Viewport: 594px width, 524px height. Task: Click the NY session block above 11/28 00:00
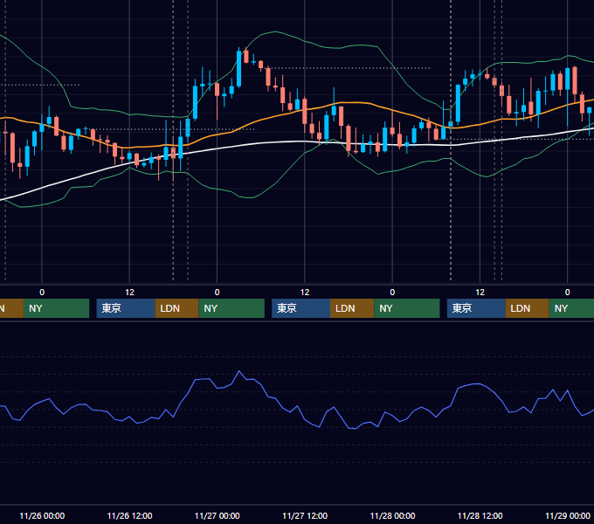(407, 308)
